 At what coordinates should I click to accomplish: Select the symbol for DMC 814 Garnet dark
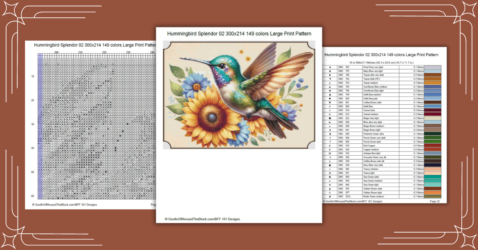330,110
